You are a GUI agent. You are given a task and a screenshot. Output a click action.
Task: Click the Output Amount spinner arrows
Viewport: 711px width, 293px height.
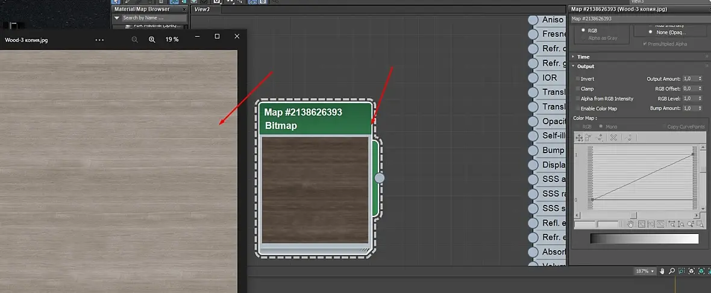[700, 79]
